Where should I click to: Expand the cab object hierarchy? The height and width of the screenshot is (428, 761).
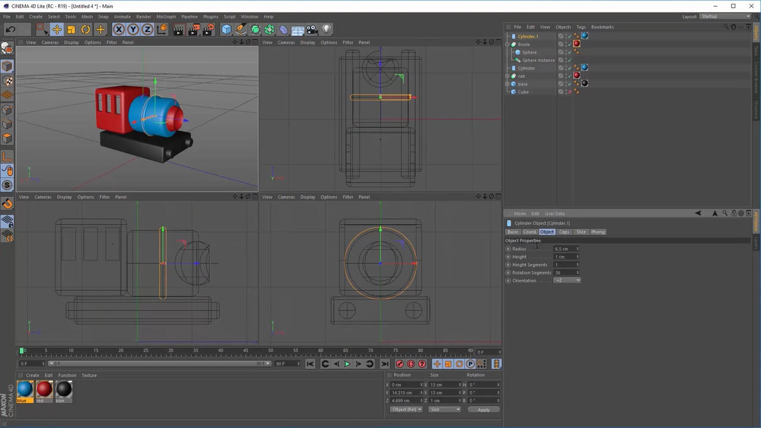(507, 76)
